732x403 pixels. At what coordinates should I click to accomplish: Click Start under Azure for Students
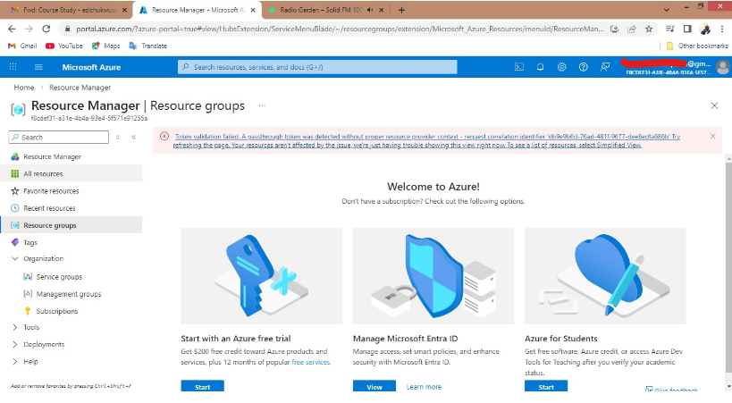tap(546, 386)
